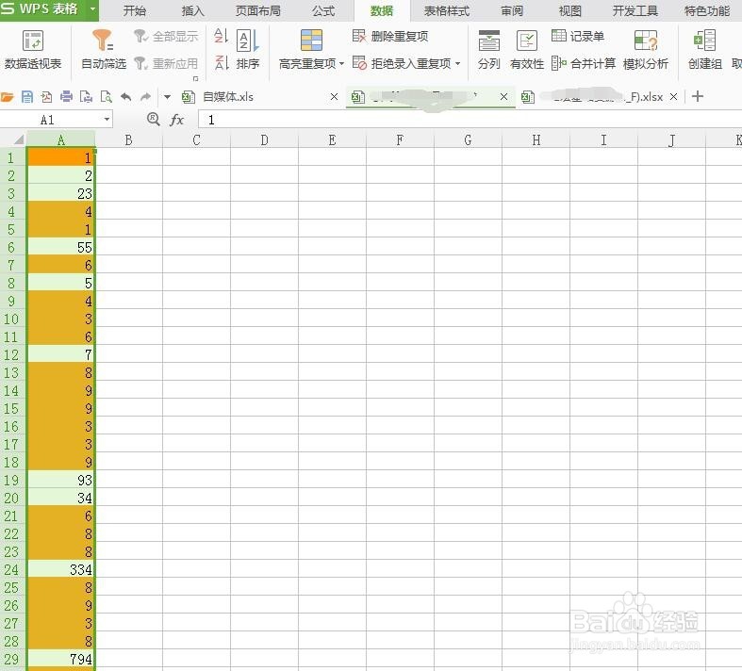Screen dimensions: 742x671
Task: Select column D header
Action: tap(264, 139)
